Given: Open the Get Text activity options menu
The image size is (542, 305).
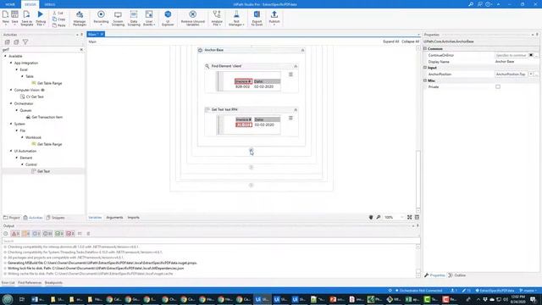Looking at the screenshot, I should [x=290, y=118].
